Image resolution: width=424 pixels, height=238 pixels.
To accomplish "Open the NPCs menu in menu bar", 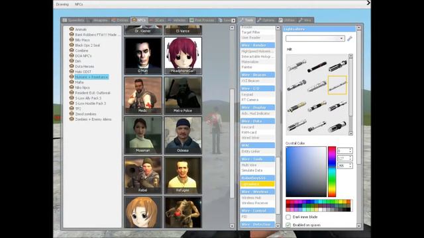I will click(x=79, y=5).
